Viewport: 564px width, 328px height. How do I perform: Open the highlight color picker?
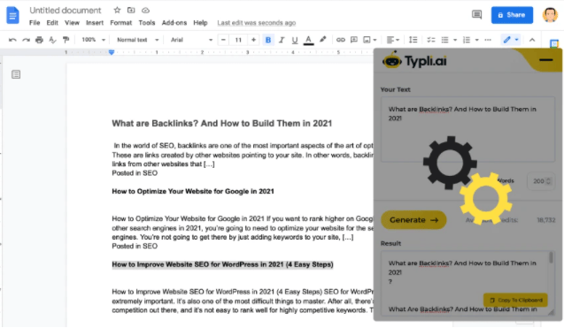pos(322,40)
